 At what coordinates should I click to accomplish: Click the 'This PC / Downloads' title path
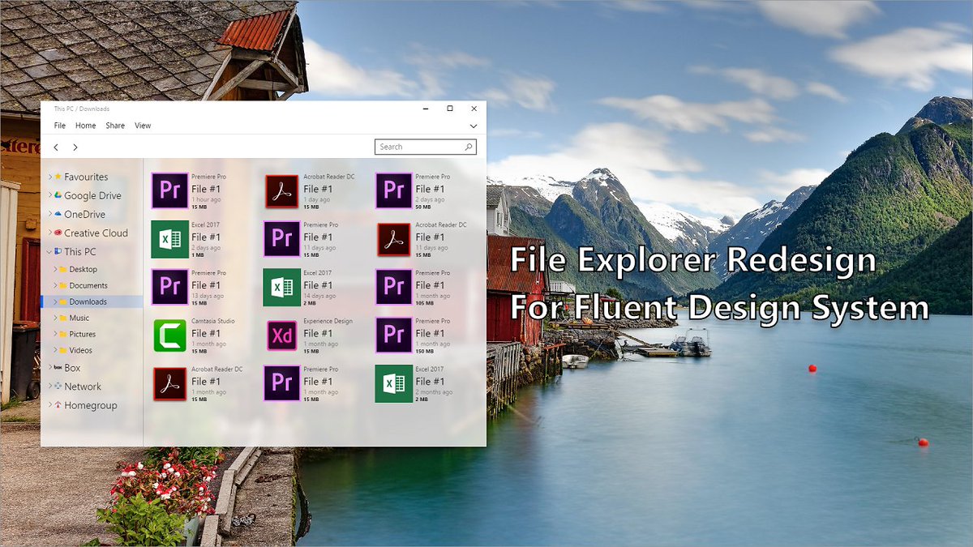pyautogui.click(x=81, y=109)
